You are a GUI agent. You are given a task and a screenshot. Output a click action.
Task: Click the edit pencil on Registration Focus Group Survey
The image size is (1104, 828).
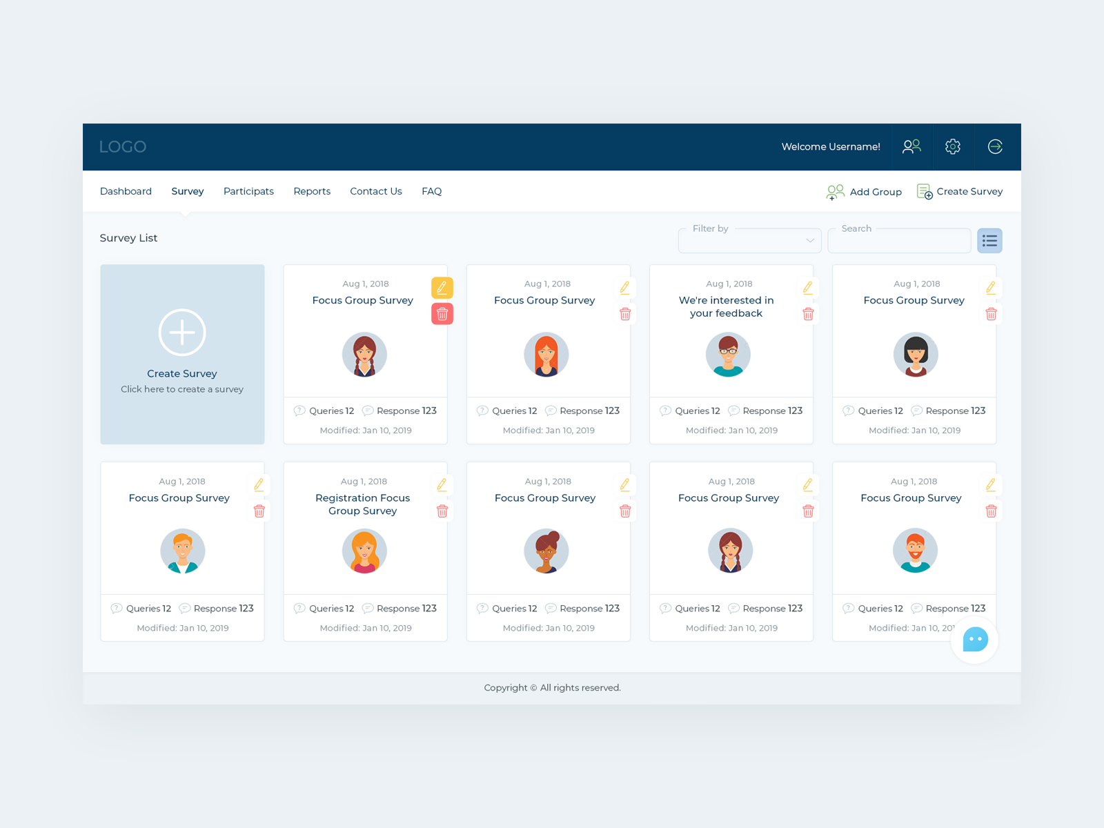click(x=442, y=485)
